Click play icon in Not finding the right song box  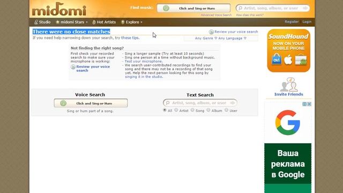click(73, 67)
